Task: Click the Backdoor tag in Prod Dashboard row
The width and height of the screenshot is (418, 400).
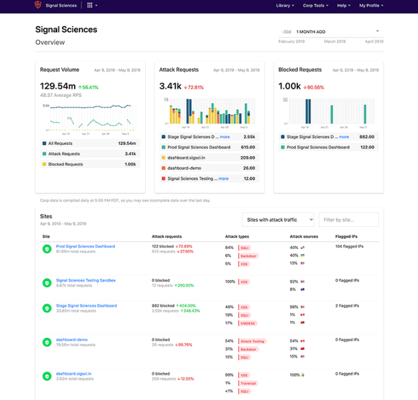Action: 248,256
